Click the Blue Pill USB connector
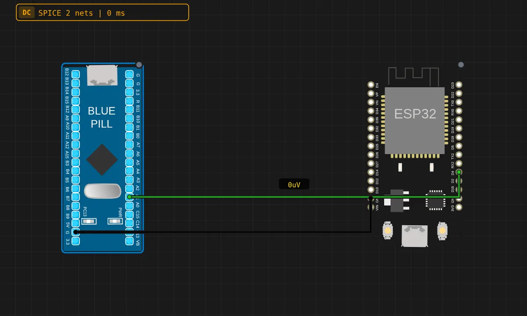 (x=102, y=75)
